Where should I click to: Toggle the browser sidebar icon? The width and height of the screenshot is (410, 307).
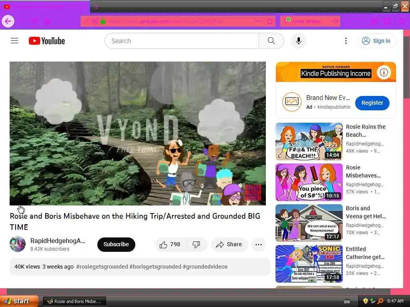click(x=387, y=22)
